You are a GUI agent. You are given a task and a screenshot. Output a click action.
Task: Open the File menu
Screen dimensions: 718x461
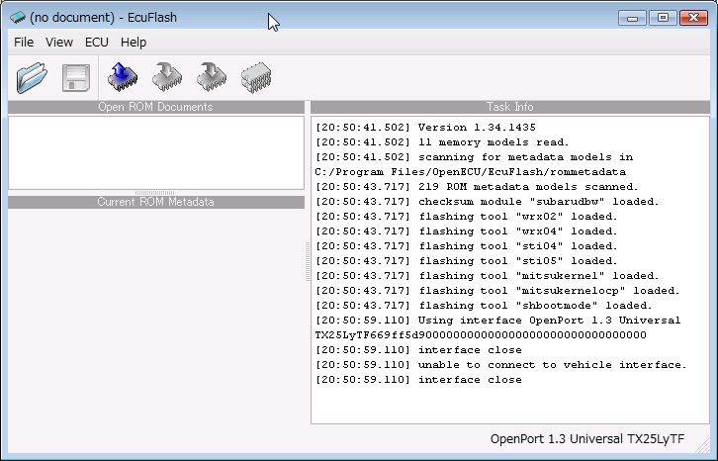tap(24, 43)
